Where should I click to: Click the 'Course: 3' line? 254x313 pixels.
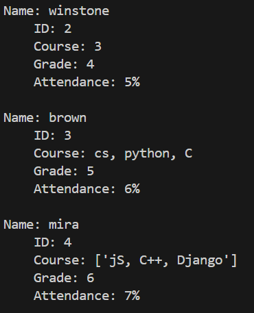point(67,47)
